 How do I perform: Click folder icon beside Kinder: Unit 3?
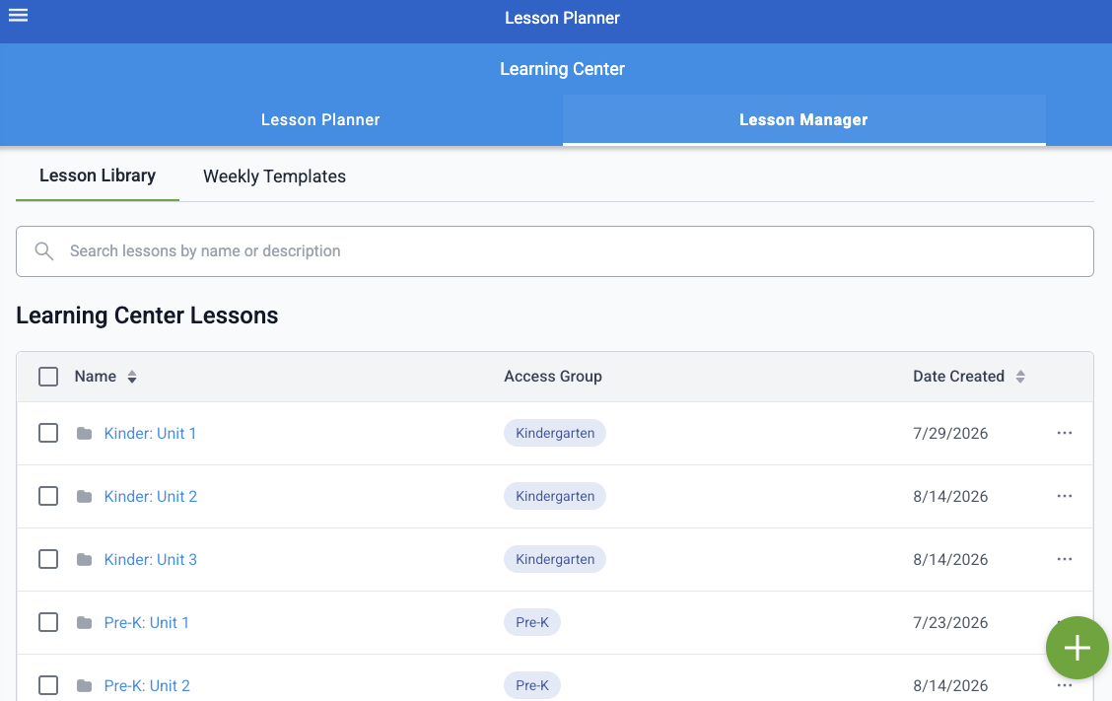pyautogui.click(x=85, y=559)
